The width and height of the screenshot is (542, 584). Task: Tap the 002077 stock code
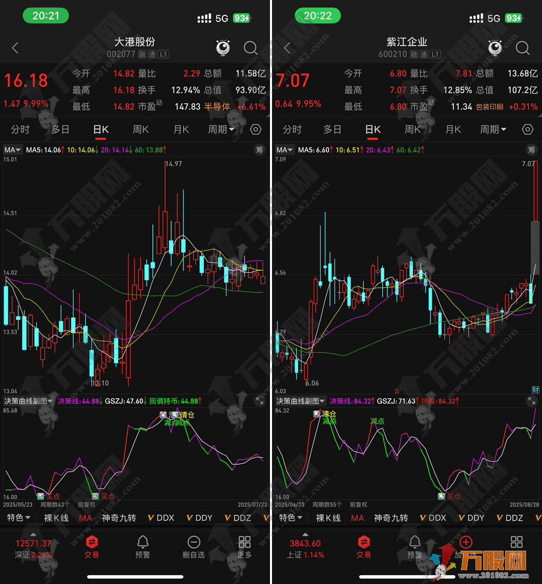tap(121, 54)
